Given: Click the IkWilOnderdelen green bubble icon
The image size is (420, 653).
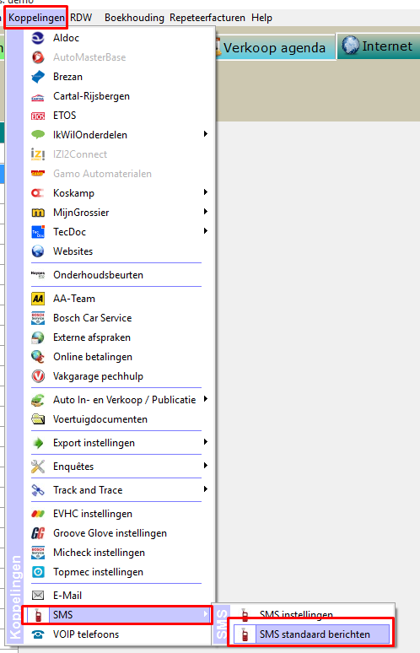Looking at the screenshot, I should [x=38, y=134].
